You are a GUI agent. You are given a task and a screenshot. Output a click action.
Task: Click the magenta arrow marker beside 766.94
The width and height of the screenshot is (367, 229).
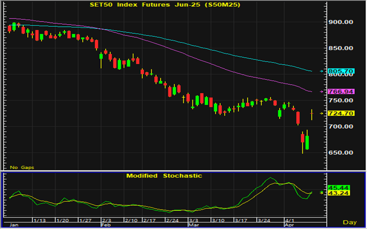tap(321, 92)
